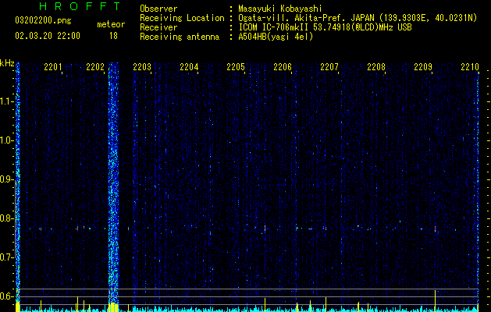Click the 2208 time marker
This screenshot has width=491, height=312.
(376, 67)
